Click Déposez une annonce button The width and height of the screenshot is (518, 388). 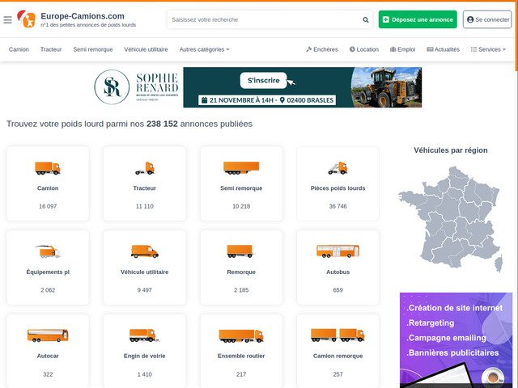(418, 19)
